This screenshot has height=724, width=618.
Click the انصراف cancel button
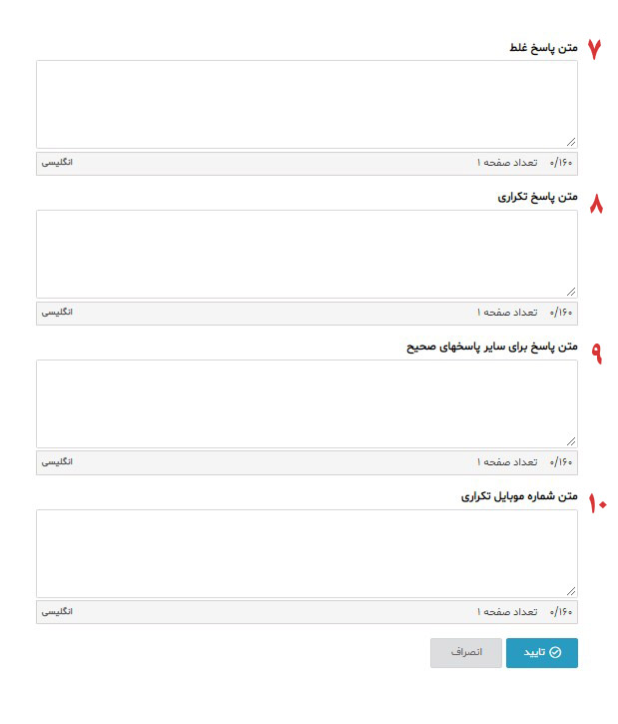[x=465, y=652]
